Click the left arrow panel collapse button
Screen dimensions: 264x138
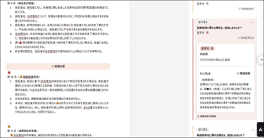pos(261,59)
